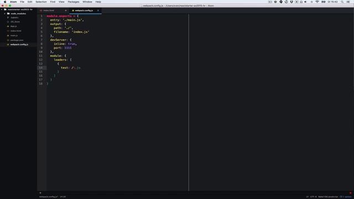The width and height of the screenshot is (354, 199).
Task: Open Spotlight search in menu bar
Action: tap(342, 2)
